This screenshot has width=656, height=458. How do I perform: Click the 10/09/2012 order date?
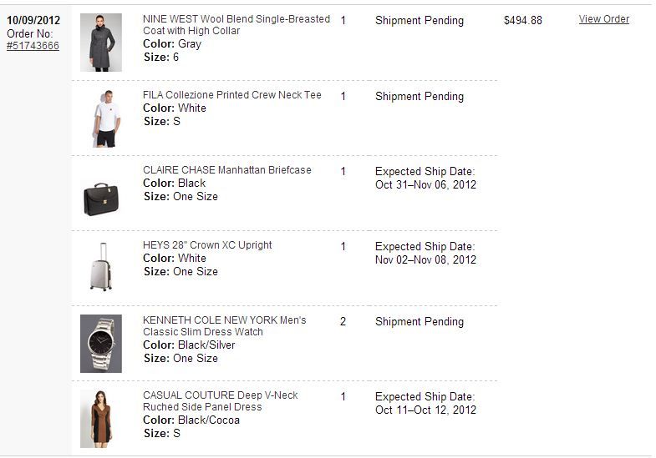click(x=33, y=20)
